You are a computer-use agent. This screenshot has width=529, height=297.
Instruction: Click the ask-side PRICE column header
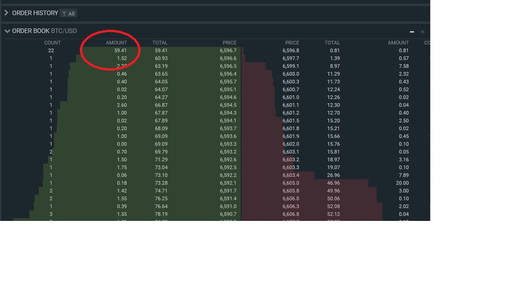(292, 43)
